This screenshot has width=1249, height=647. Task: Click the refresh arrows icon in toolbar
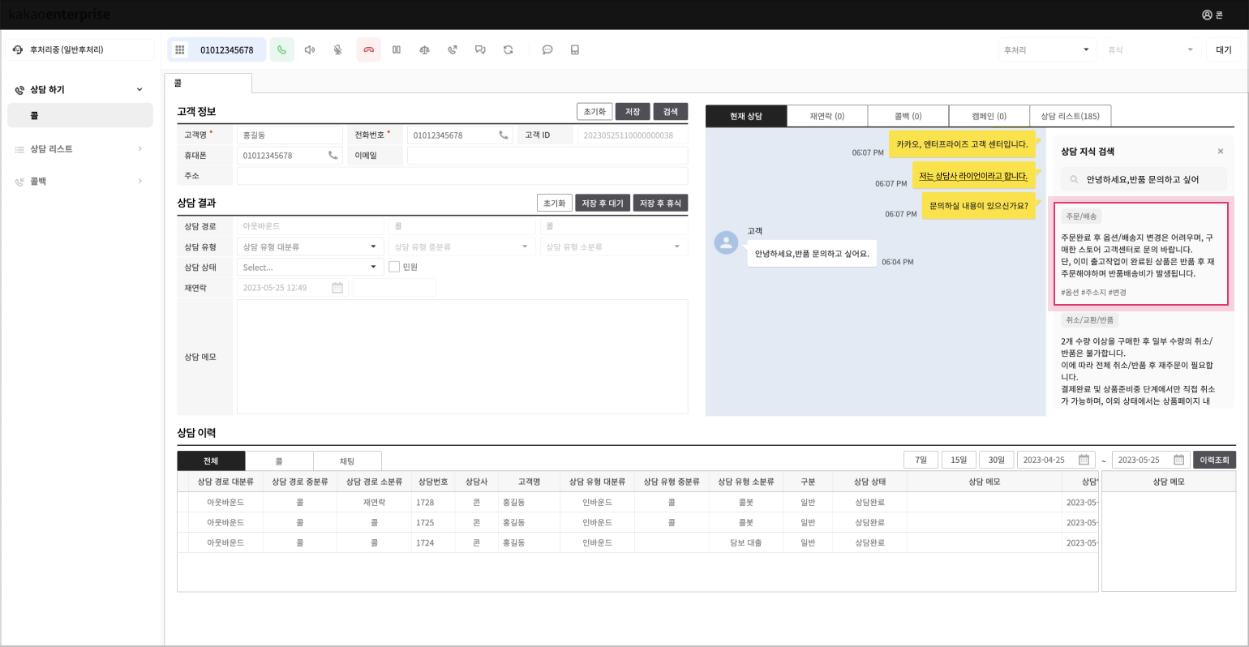click(509, 50)
